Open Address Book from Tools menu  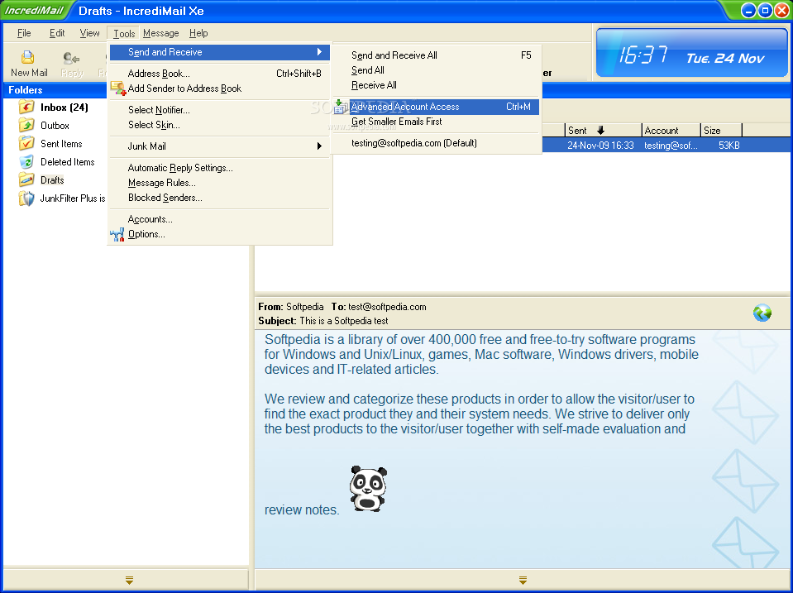[x=219, y=74]
